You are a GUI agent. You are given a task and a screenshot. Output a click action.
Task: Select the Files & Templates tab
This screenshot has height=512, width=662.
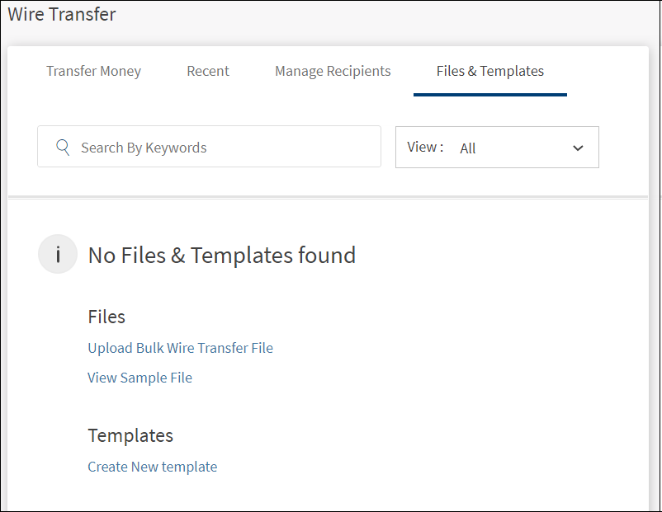tap(490, 71)
